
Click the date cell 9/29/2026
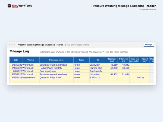pos(16,78)
